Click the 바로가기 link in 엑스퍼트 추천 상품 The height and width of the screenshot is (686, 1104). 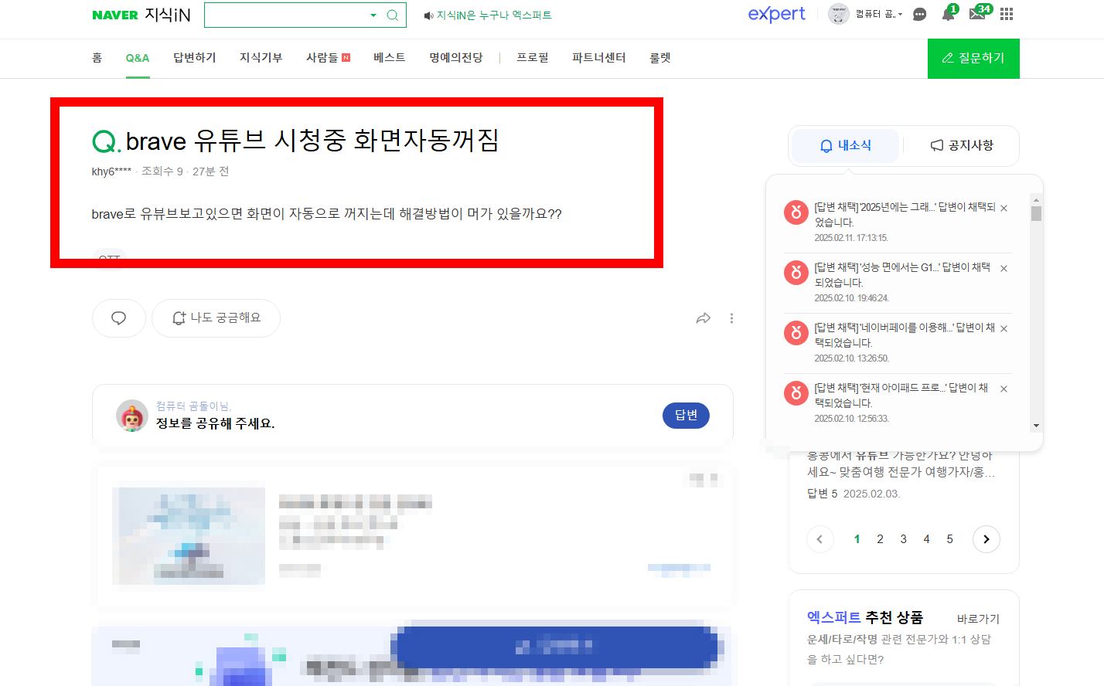tap(978, 619)
